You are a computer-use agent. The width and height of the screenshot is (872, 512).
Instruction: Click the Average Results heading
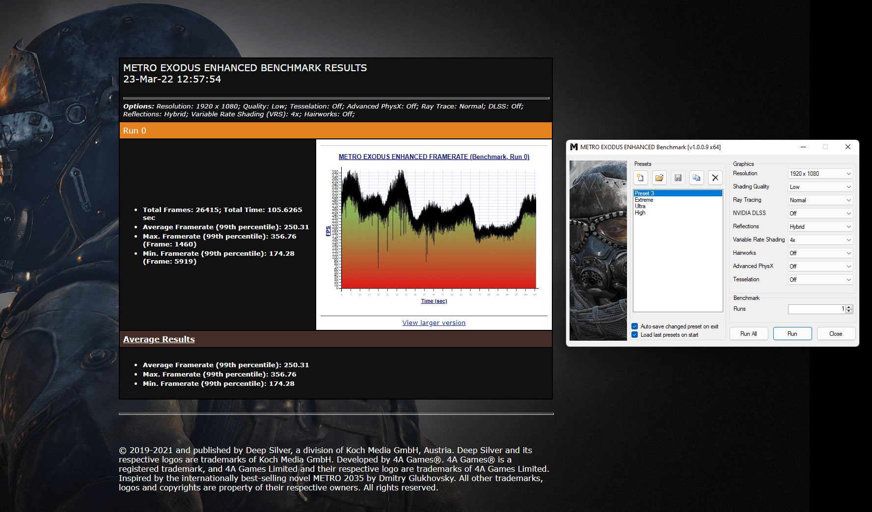click(x=159, y=339)
